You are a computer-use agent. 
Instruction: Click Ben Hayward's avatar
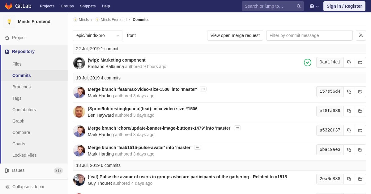[79, 112]
